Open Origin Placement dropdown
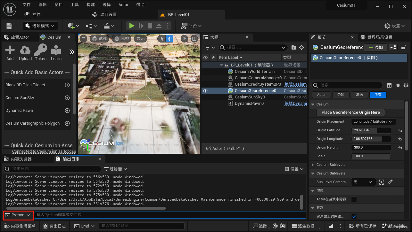This screenshot has width=412, height=232. click(373, 122)
